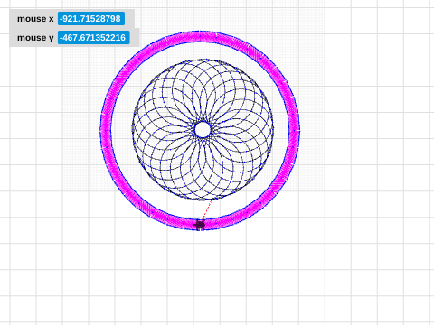Click the mouse x value readout
Image resolution: width=434 pixels, height=325 pixels.
point(91,19)
